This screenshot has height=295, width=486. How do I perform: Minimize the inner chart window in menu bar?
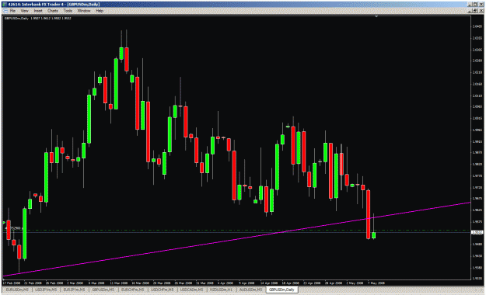point(470,11)
